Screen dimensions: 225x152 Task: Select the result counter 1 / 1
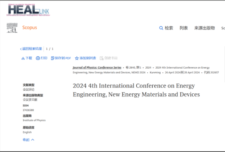tap(49, 49)
